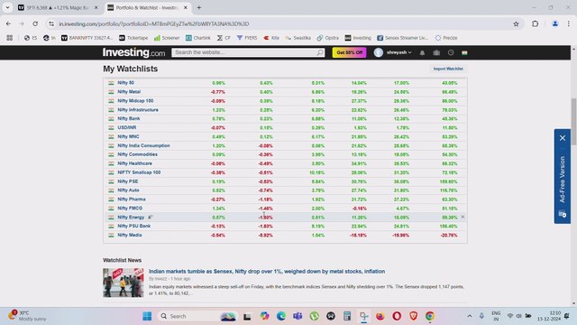Bookmark this page with star icon
Screen dimensions: 577x325
click(x=516, y=24)
